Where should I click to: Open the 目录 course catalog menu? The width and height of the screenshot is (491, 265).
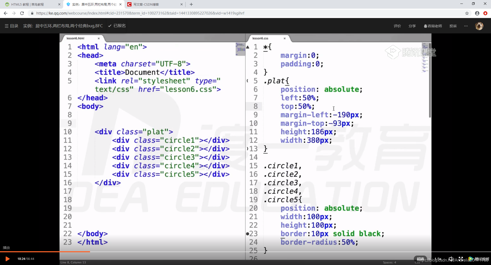[12, 26]
